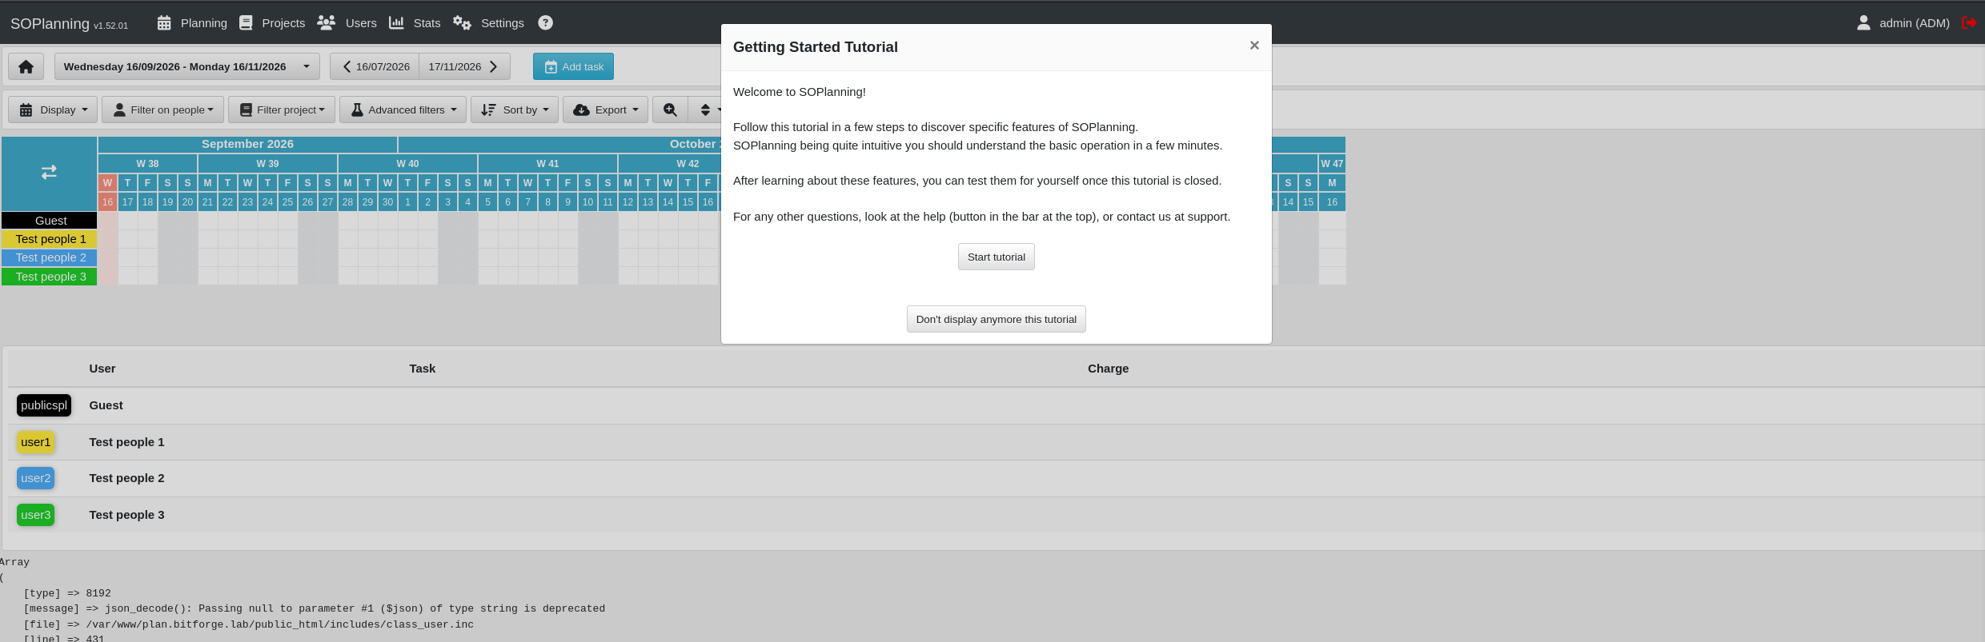Open the Users group icon
Screen dimensions: 1985x642
[x=326, y=23]
